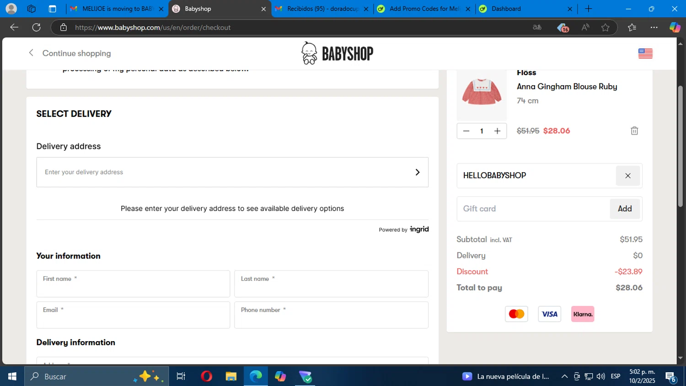Click the Email field
The image size is (686, 386).
tap(133, 315)
